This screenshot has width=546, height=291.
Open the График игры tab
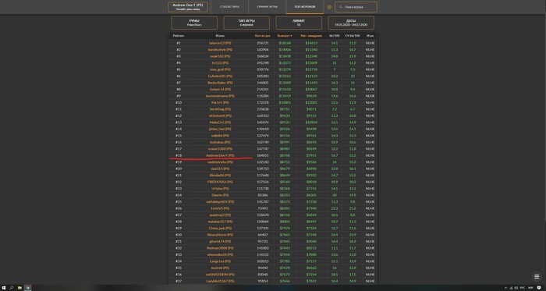tap(267, 7)
